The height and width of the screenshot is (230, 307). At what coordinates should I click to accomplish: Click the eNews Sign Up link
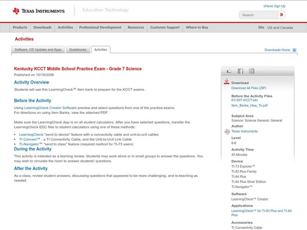pyautogui.click(x=274, y=6)
